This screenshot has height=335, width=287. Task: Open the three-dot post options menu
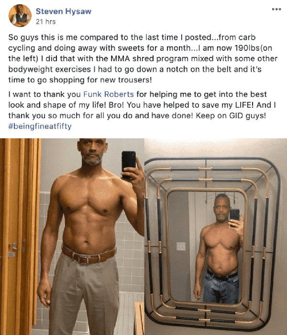click(x=276, y=9)
